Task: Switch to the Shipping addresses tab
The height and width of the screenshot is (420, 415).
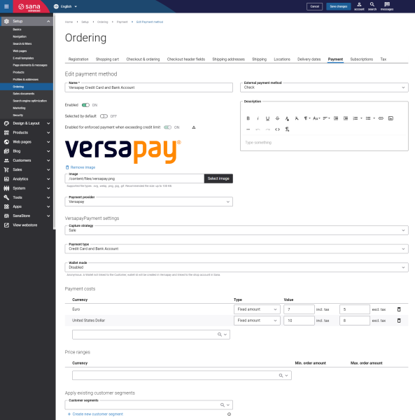Action: [228, 59]
